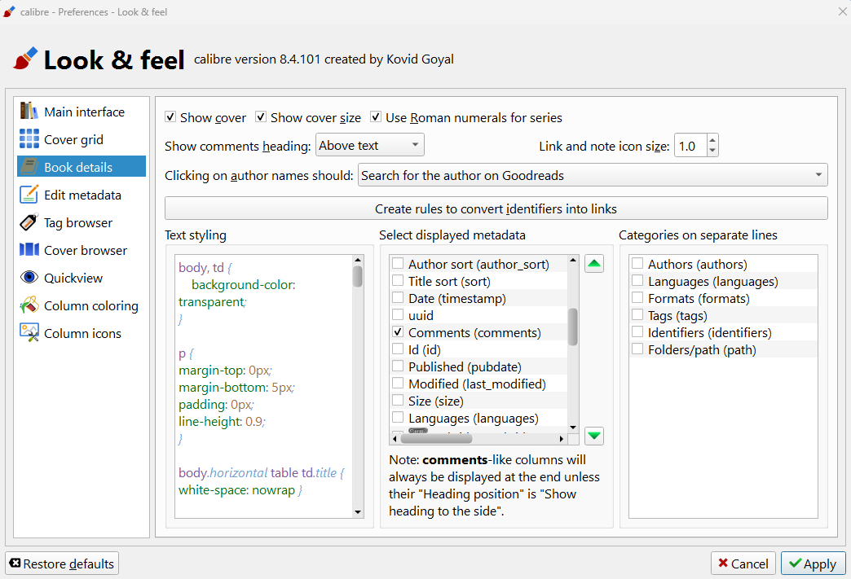This screenshot has width=851, height=579.
Task: Enable Authors on separate lines checkbox
Action: pyautogui.click(x=637, y=264)
